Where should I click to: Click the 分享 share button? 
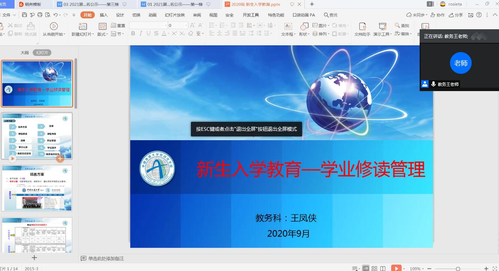coord(456,15)
